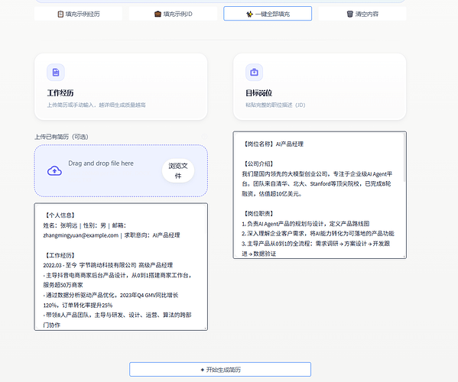
Task: Click the 【公司介绍】 line
Action: tap(258, 163)
